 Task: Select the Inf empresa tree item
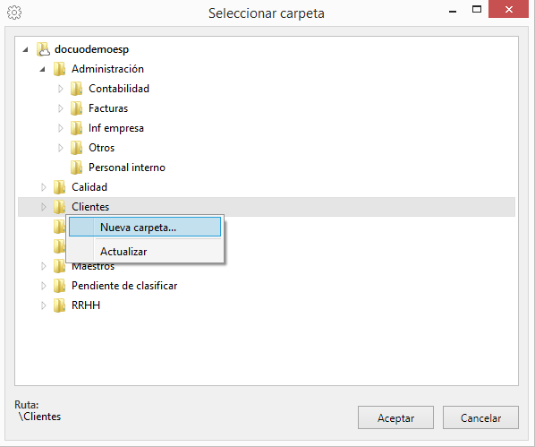(x=116, y=128)
